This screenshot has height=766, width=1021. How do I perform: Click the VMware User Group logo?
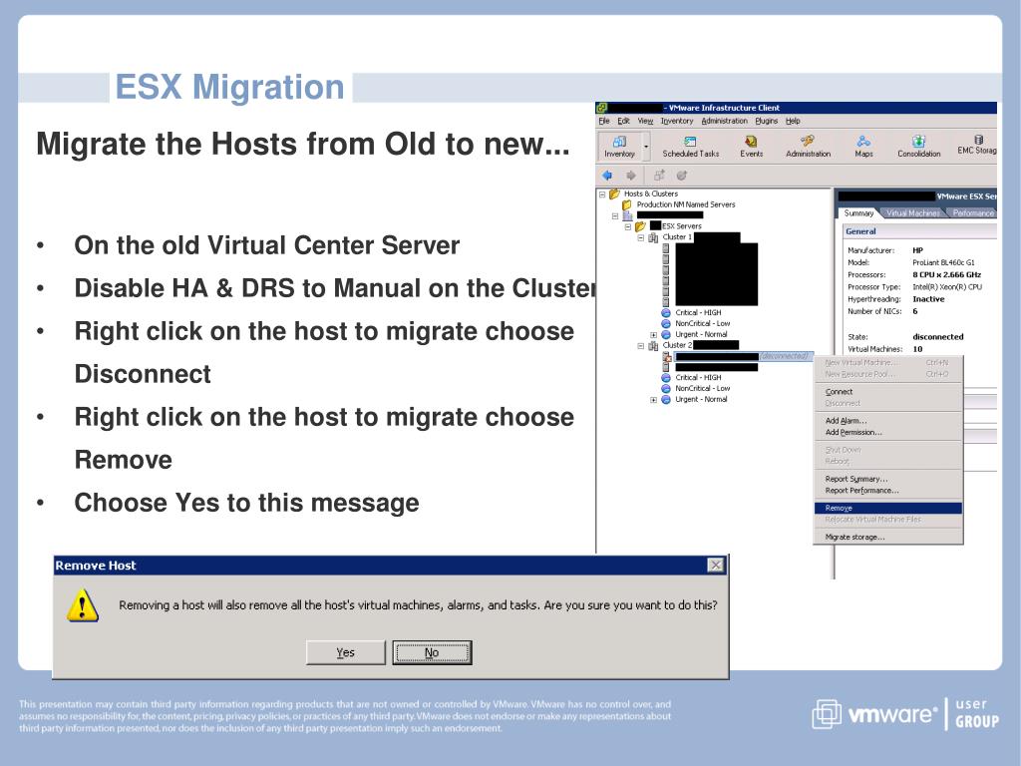pos(905,714)
